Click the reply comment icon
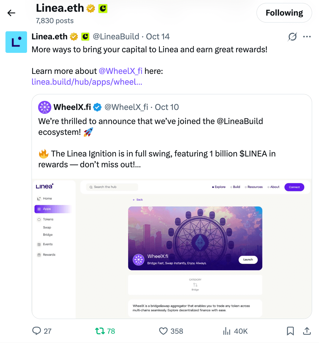Screen dimensions: 319x343 (36, 331)
